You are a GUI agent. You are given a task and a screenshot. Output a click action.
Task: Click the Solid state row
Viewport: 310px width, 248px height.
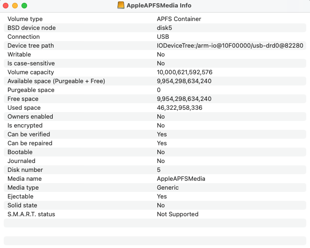coord(155,205)
